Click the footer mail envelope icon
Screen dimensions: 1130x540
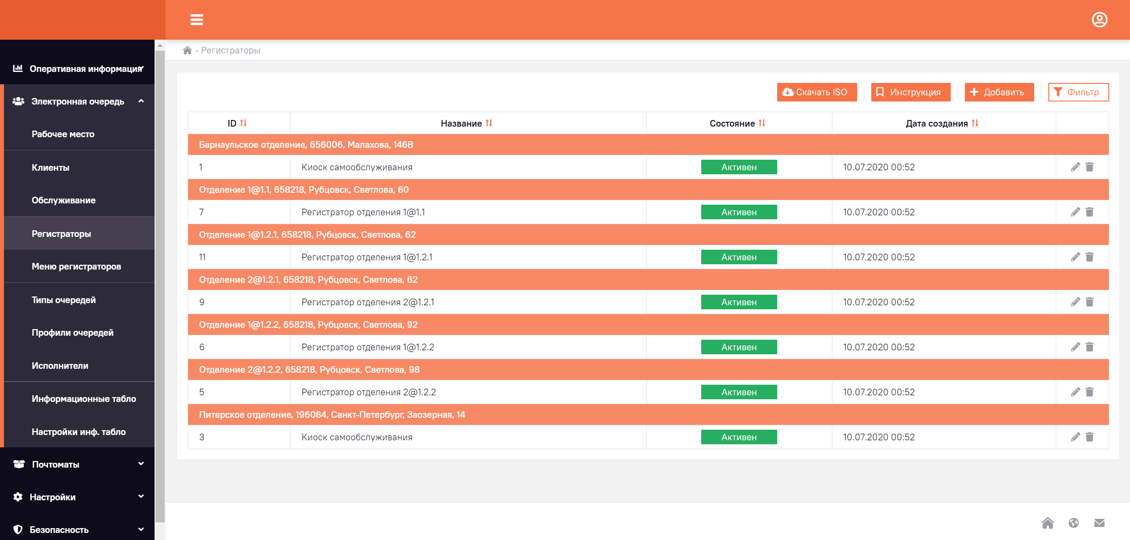pyautogui.click(x=1099, y=523)
